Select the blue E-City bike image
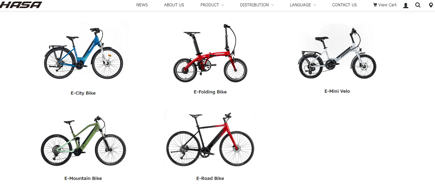Screen dimensions: 435x196 83,53
